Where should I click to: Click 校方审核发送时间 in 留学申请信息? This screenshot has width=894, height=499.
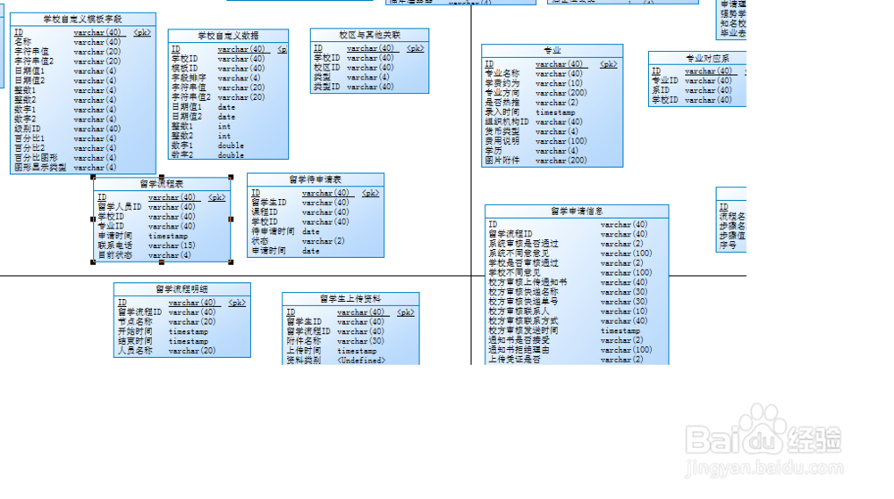(x=523, y=330)
